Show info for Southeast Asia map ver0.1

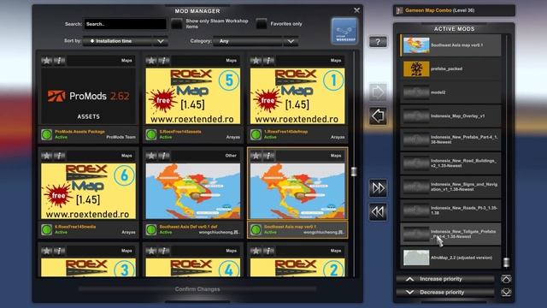[269, 156]
